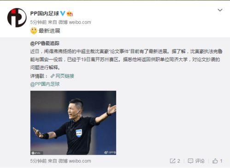Click the smiley emoji before 最新进展
The width and height of the screenshot is (230, 168).
point(34,31)
